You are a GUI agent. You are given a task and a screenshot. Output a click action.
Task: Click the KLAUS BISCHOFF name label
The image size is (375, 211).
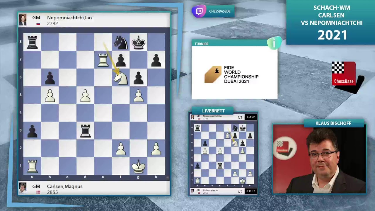click(x=333, y=123)
